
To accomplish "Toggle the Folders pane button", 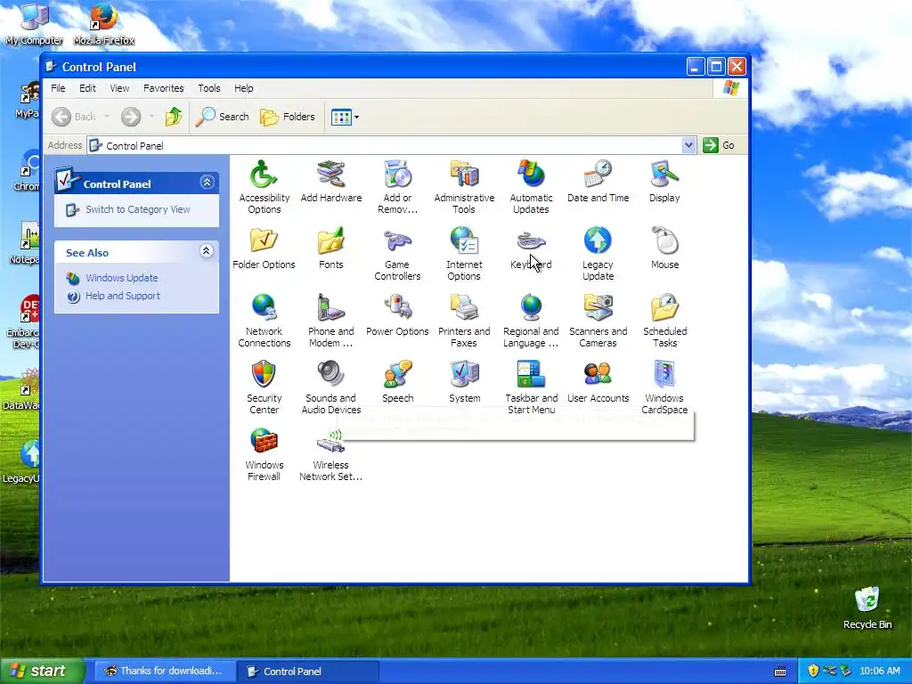I will click(288, 117).
